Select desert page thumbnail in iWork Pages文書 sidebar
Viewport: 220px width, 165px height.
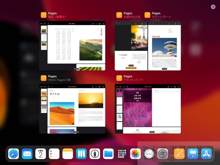[44, 93]
